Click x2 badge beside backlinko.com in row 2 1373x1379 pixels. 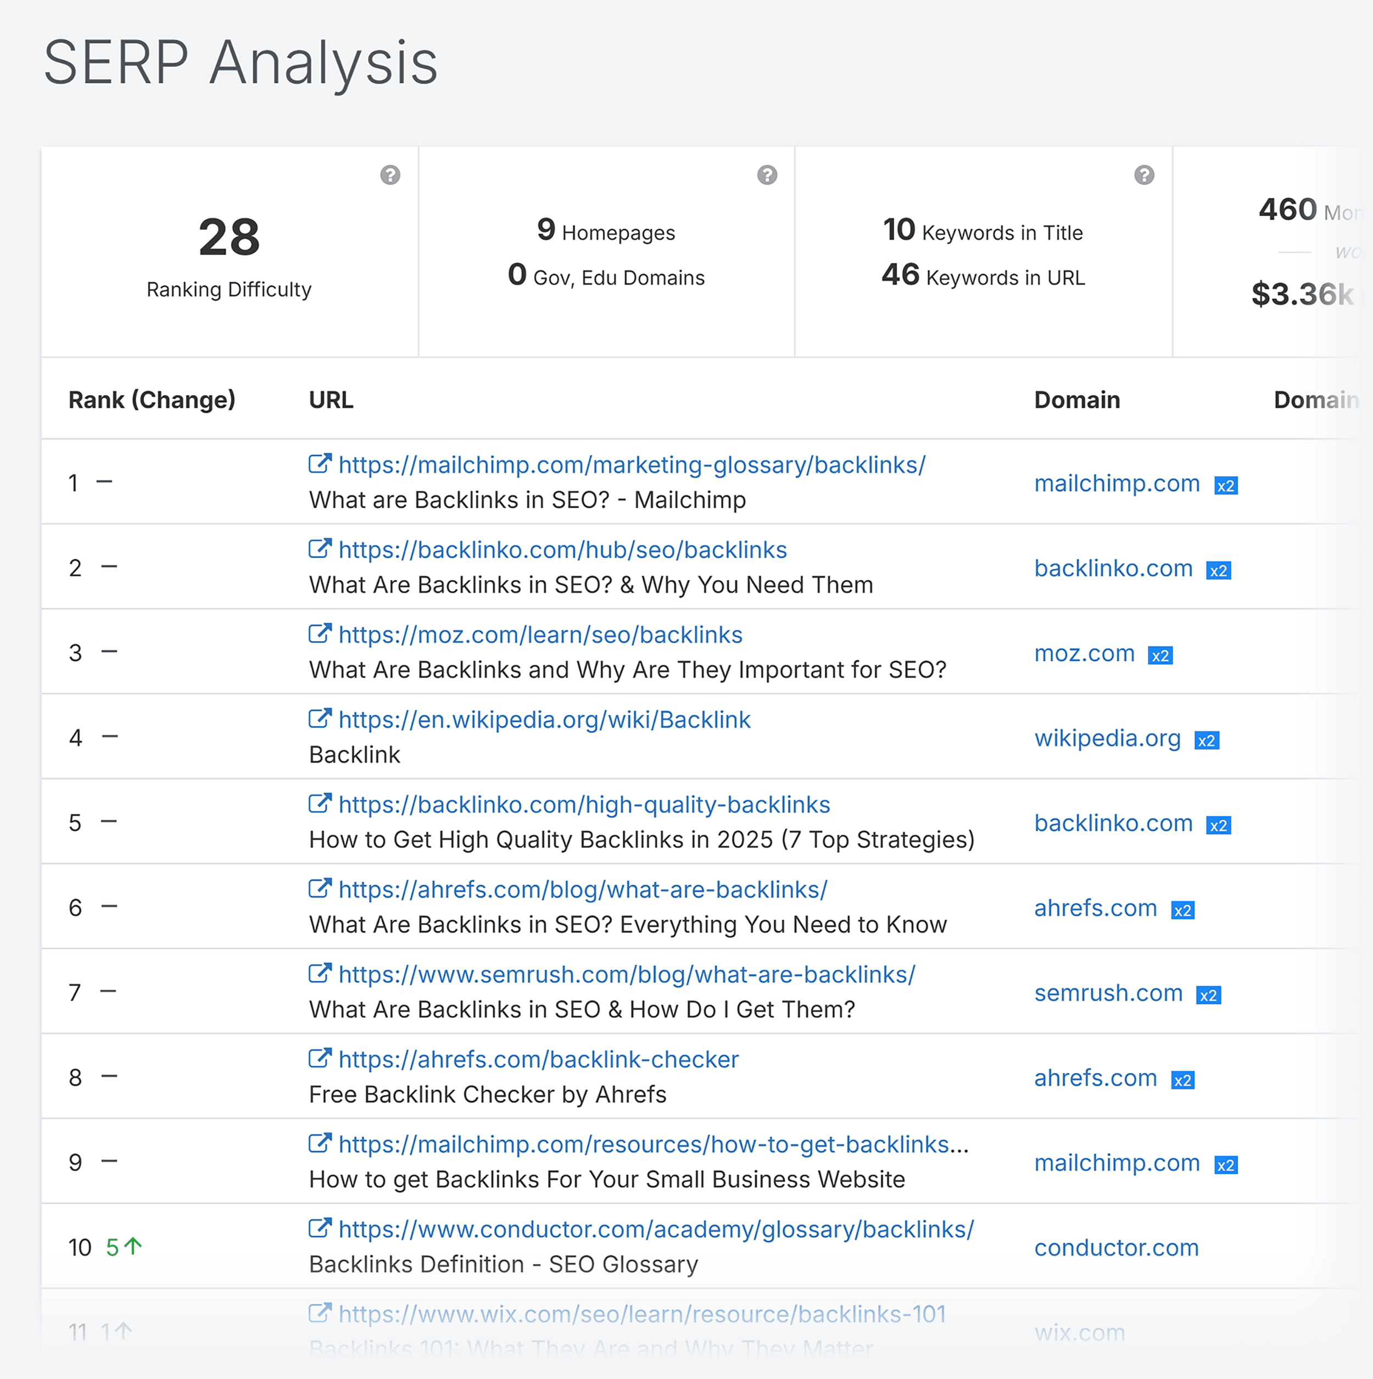click(x=1218, y=571)
